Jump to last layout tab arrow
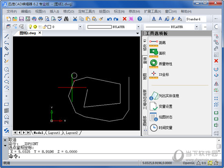The width and height of the screenshot is (224, 168). click(29, 133)
